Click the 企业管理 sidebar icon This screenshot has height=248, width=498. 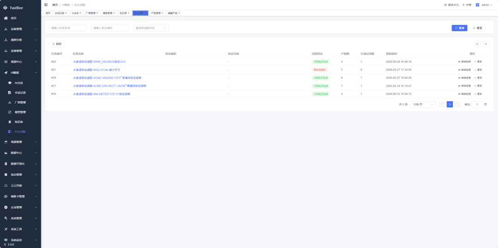tap(6, 207)
